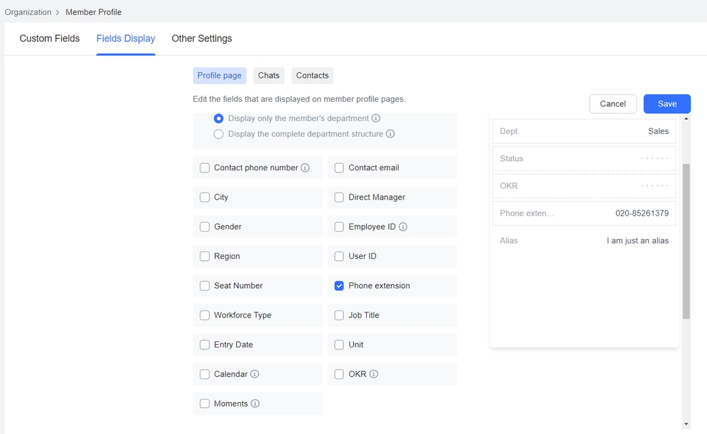The image size is (707, 434).
Task: Switch to the Custom Fields tab
Action: pos(50,39)
